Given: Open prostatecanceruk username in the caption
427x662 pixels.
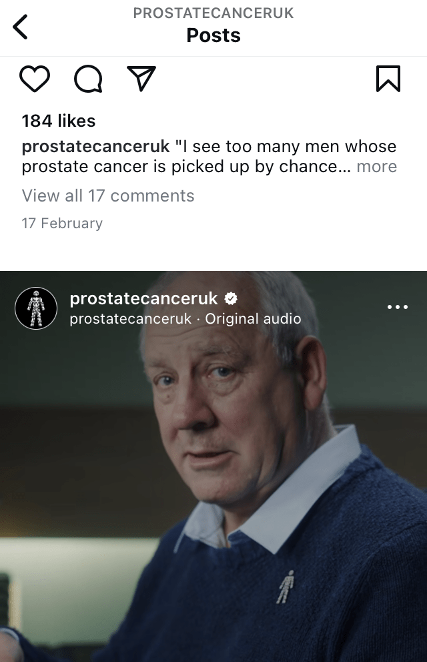Looking at the screenshot, I should tap(96, 147).
